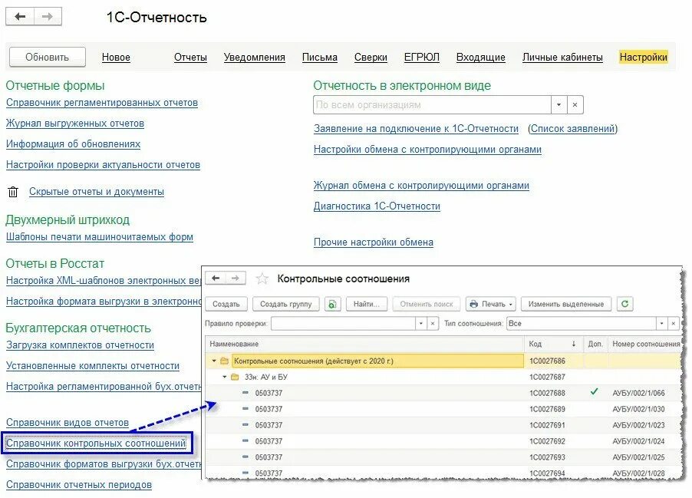
Task: Click Создать группу button
Action: click(x=286, y=304)
